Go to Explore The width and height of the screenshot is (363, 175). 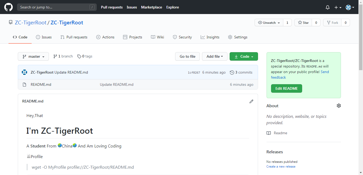[172, 7]
